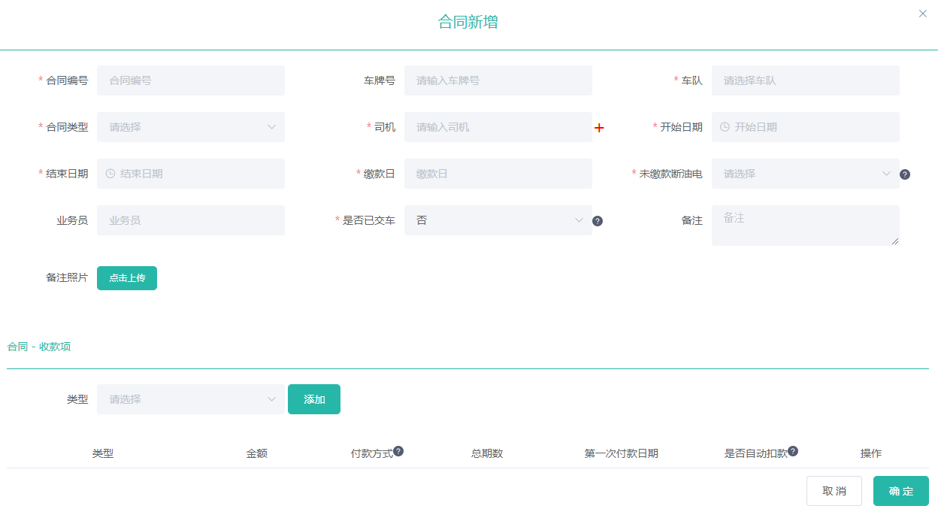Image resolution: width=938 pixels, height=509 pixels.
Task: Select the 车队 input field
Action: coord(805,80)
